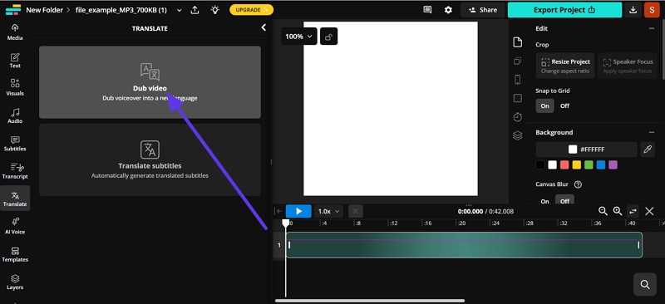Click the download icon next to Export
Image resolution: width=665 pixels, height=304 pixels.
(633, 10)
